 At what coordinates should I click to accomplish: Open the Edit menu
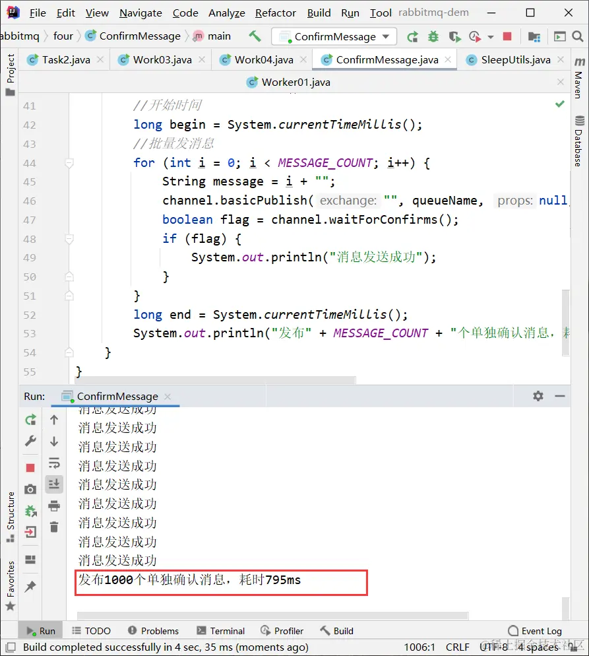(x=66, y=13)
